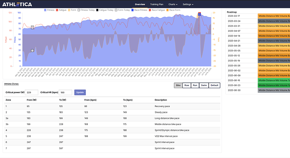
Task: Click the Fitness Today chart marker
Action: pyautogui.click(x=32, y=28)
